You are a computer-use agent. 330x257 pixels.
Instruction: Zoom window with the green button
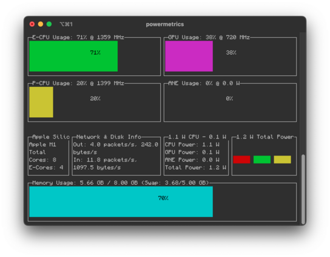point(49,24)
